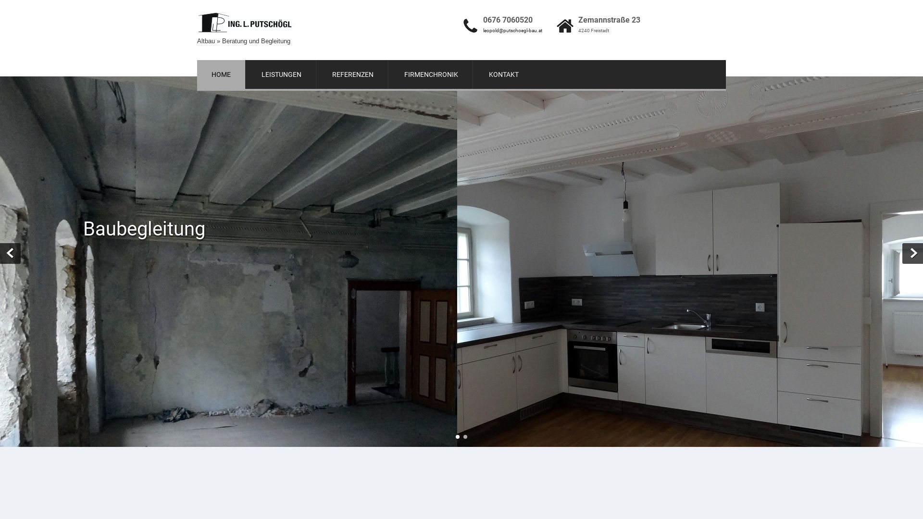This screenshot has width=923, height=519.
Task: Open the Referenzen menu item
Action: click(x=352, y=74)
